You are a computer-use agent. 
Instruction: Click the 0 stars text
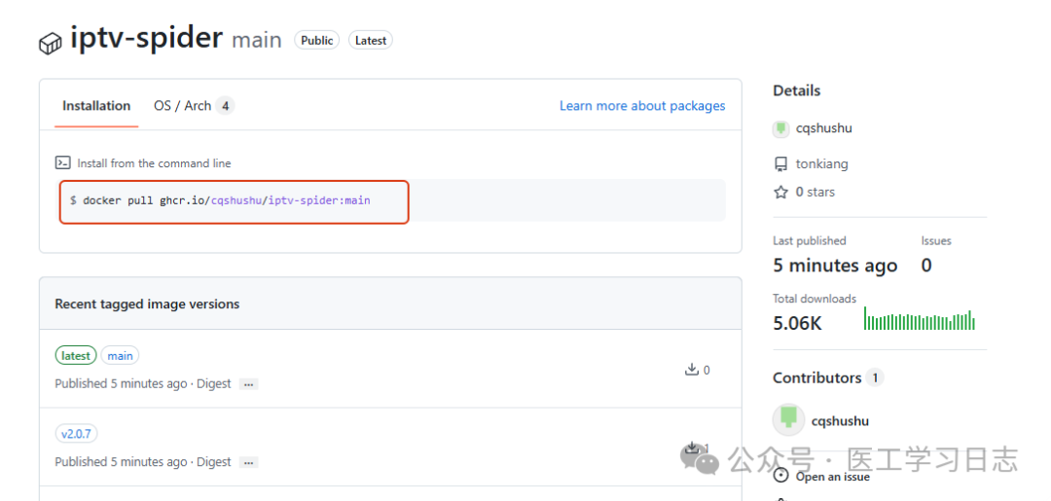[815, 193]
